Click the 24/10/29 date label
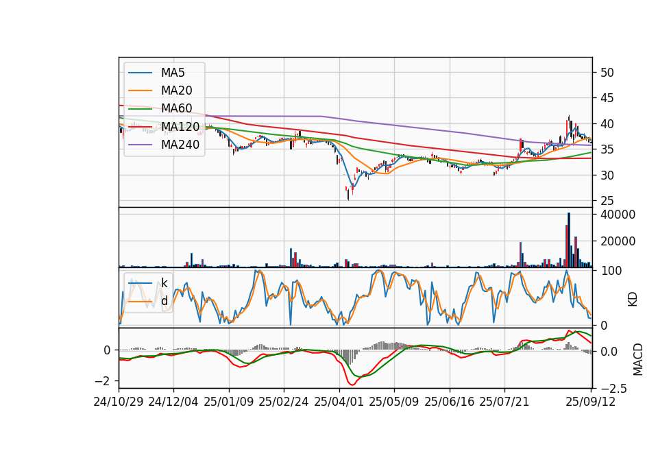 119,402
